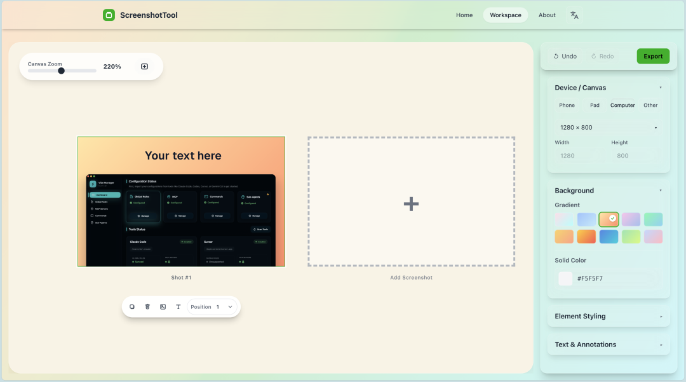This screenshot has width=686, height=382.
Task: Delete the shot using the trash icon
Action: (x=147, y=307)
